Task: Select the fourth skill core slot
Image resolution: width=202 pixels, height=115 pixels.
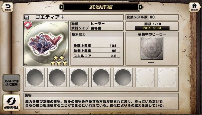Action: point(101,77)
